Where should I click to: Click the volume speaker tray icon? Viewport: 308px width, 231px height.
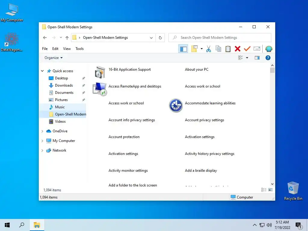(x=269, y=225)
